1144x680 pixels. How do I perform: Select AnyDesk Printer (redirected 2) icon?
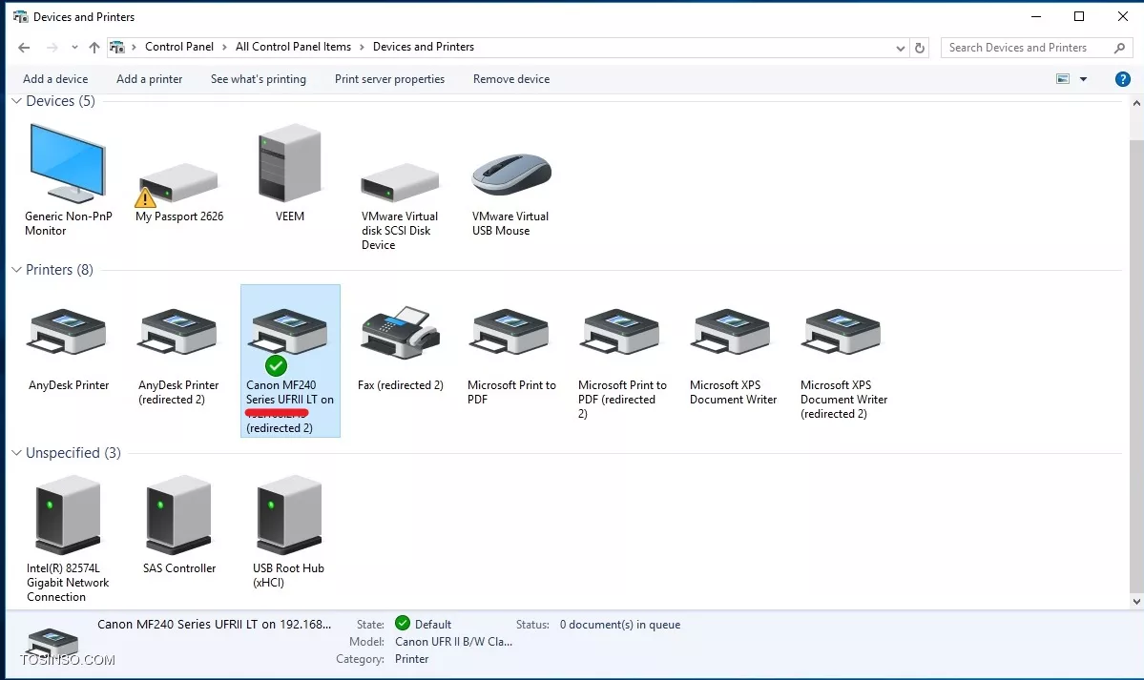pos(178,332)
